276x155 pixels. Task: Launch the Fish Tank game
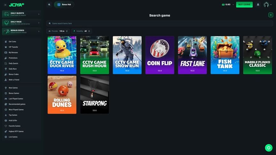tap(225, 55)
